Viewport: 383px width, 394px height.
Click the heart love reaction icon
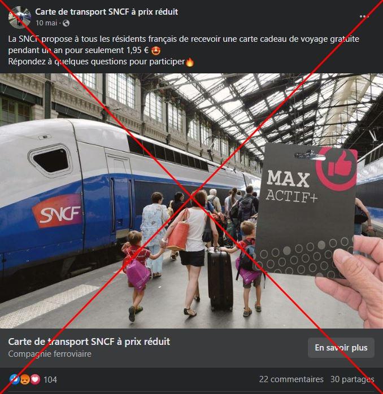tap(35, 379)
